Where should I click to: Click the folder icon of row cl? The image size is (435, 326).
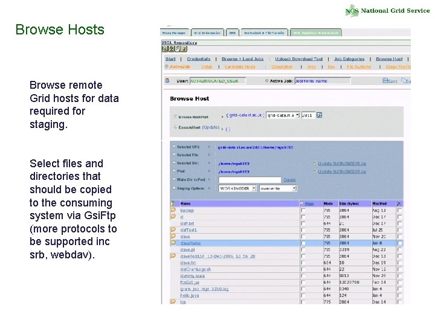pyautogui.click(x=173, y=217)
